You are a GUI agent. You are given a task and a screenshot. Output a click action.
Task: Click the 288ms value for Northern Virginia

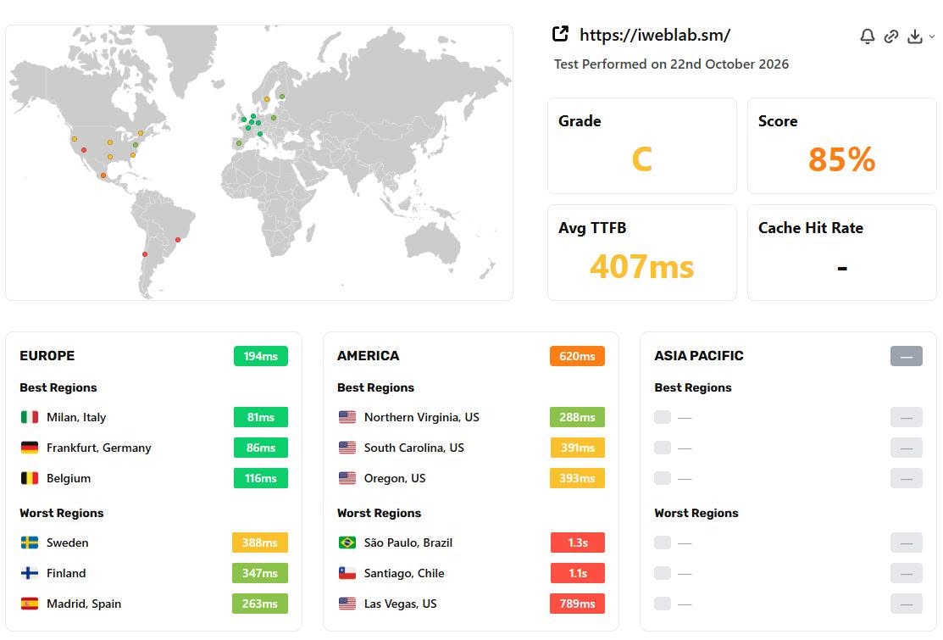pos(577,417)
